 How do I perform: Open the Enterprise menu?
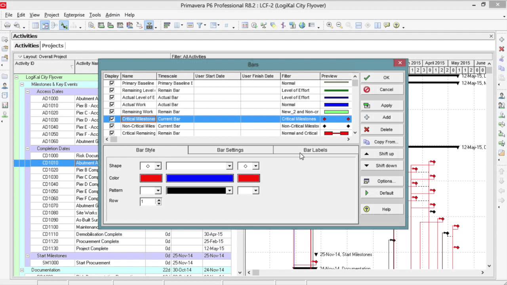[74, 15]
